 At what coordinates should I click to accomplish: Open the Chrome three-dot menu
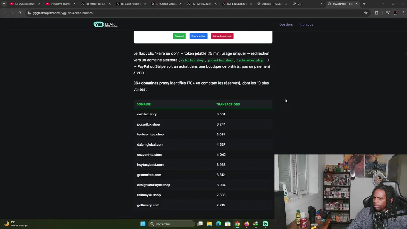(403, 13)
